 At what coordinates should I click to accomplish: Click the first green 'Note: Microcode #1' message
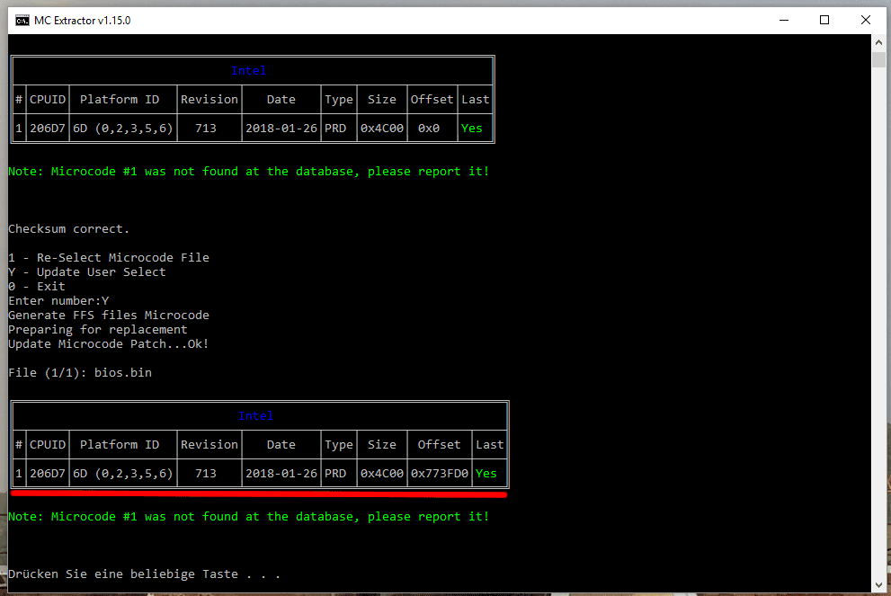(x=248, y=172)
